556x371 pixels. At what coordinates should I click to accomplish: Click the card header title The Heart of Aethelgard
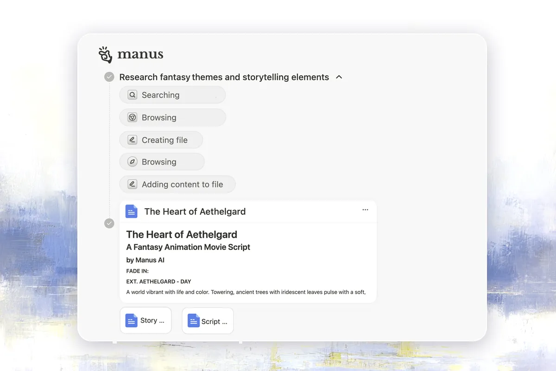pos(195,211)
